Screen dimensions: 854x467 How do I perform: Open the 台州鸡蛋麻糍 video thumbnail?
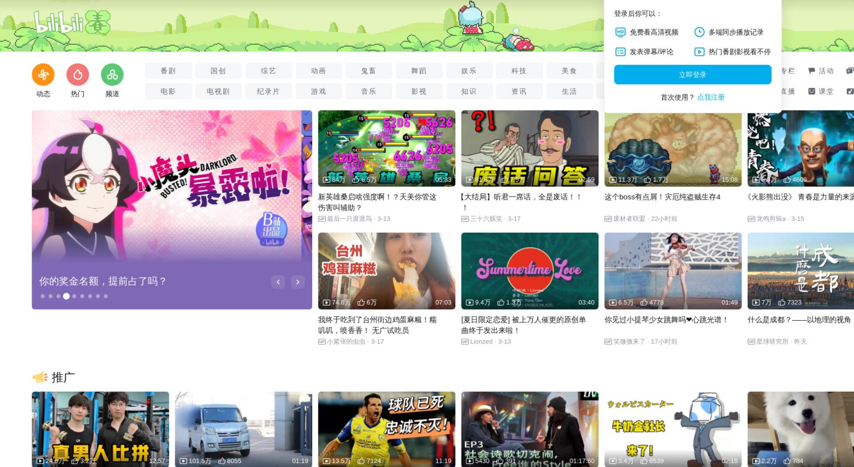pyautogui.click(x=387, y=271)
